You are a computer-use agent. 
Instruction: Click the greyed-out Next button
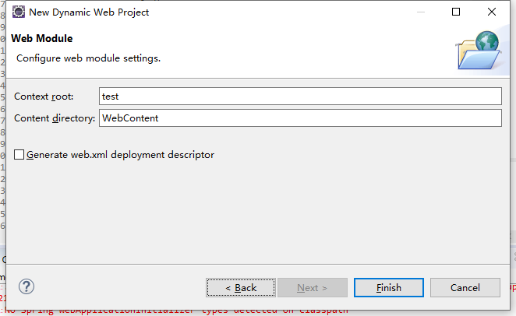(313, 288)
